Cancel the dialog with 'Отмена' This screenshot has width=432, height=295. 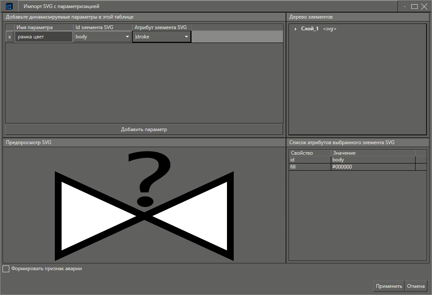pyautogui.click(x=415, y=286)
